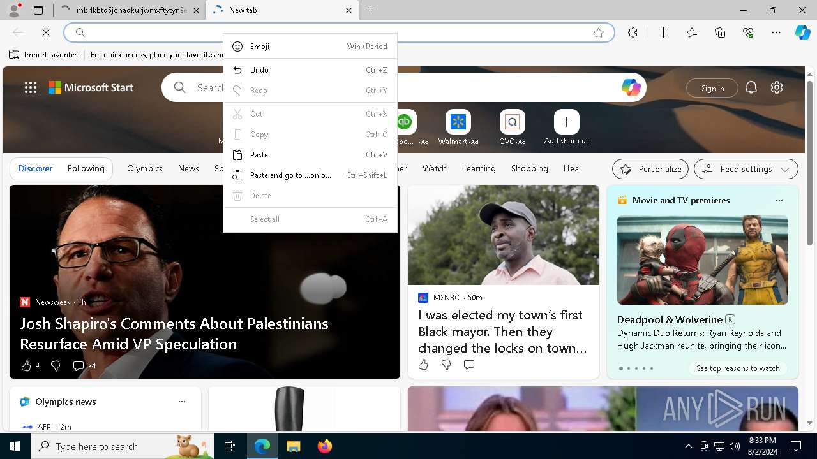Select the second carousel dot in premieres
Image resolution: width=817 pixels, height=459 pixels.
(x=628, y=368)
